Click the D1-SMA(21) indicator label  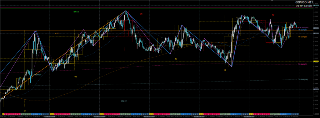[302, 64]
